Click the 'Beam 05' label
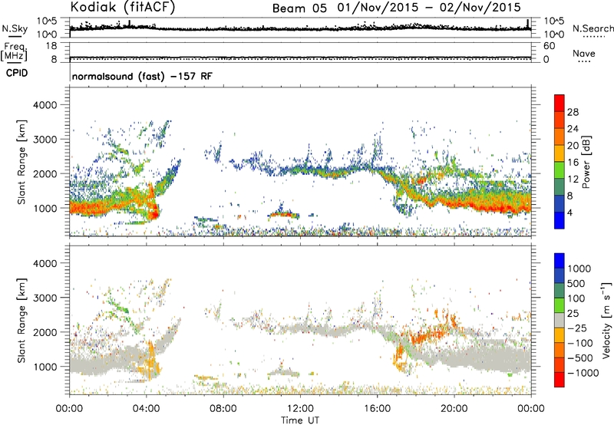614x425 pixels. click(x=299, y=8)
